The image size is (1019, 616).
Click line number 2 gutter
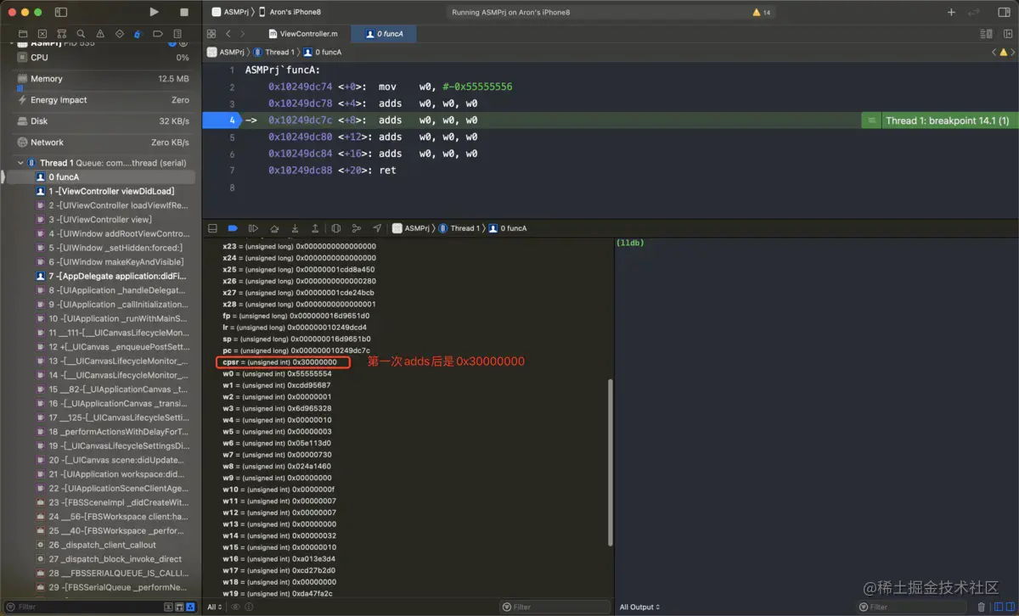(231, 87)
